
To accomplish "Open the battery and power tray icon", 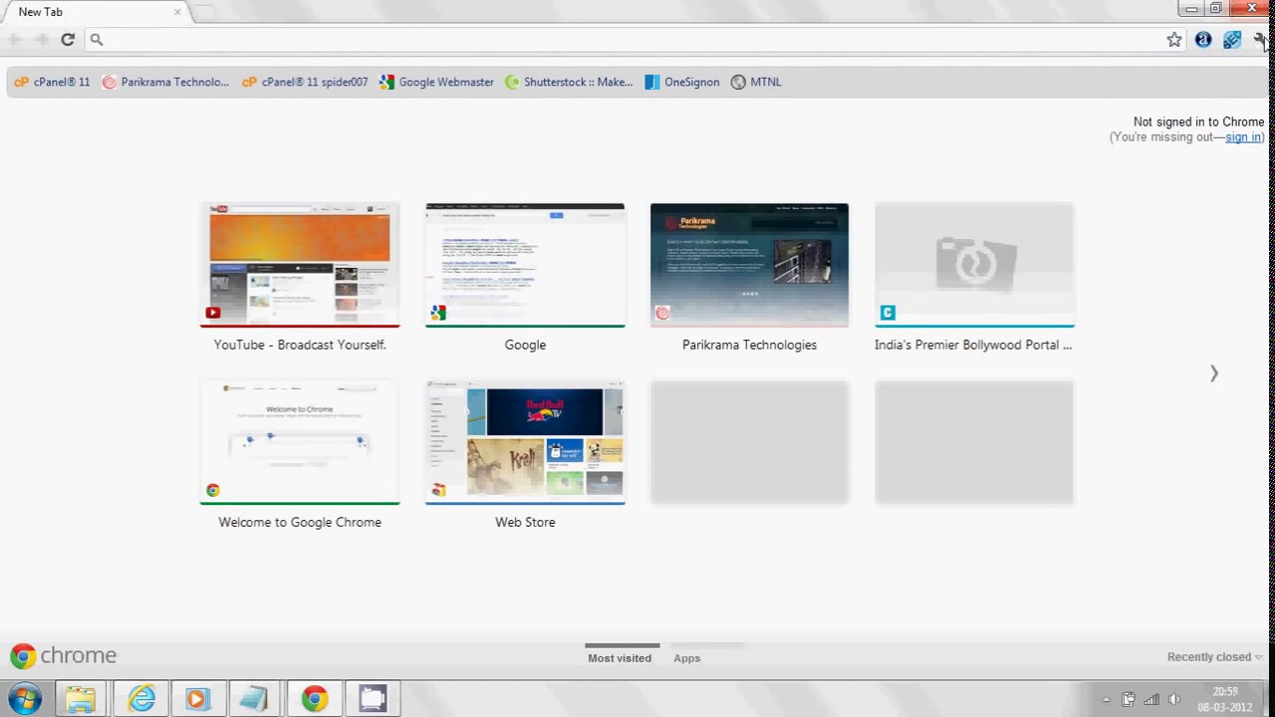I will [1129, 699].
